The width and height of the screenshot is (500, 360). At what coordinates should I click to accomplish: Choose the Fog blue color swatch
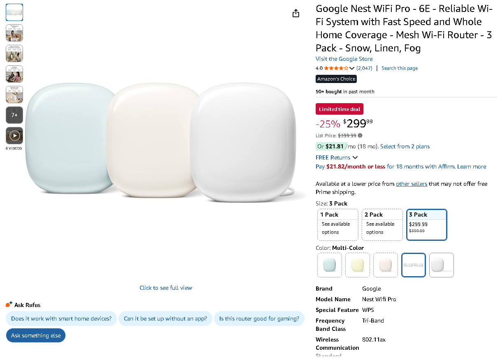330,265
